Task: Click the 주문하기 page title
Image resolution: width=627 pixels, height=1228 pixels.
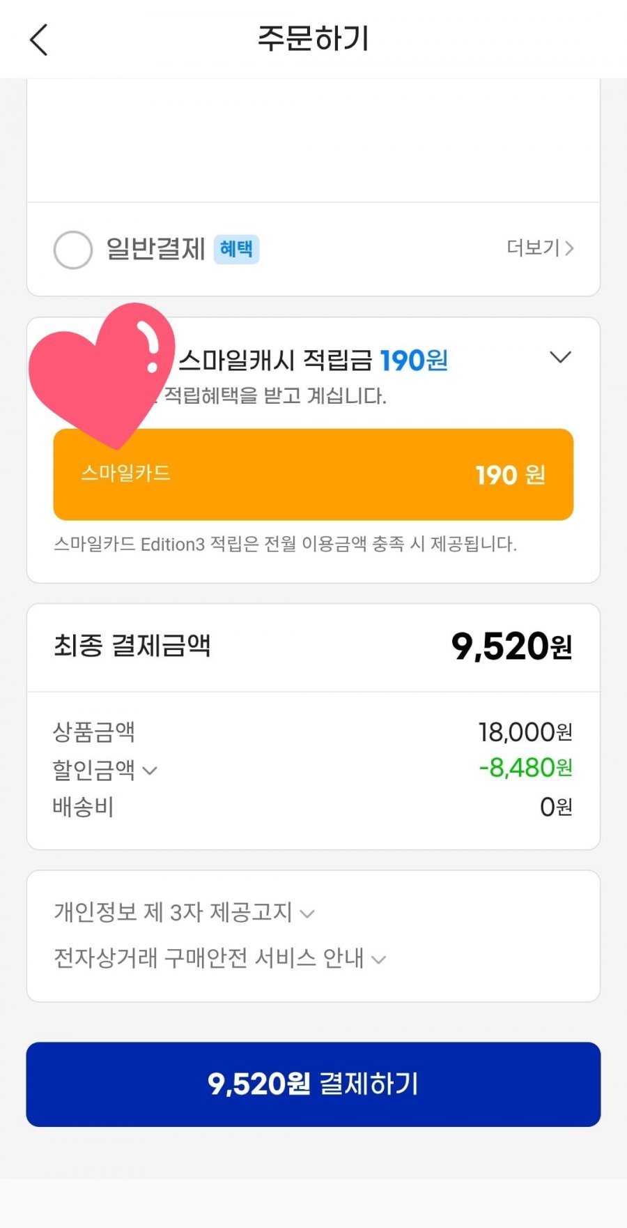Action: [x=313, y=38]
